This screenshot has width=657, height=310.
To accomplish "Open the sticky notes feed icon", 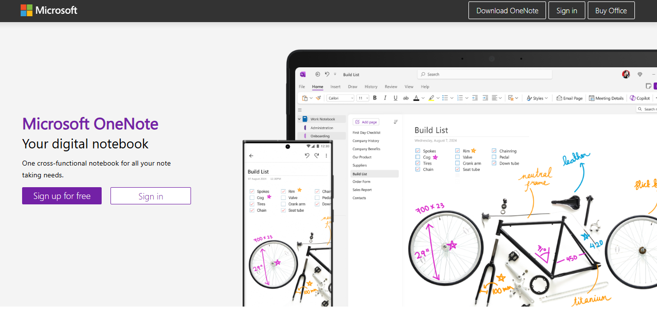I will 649,86.
